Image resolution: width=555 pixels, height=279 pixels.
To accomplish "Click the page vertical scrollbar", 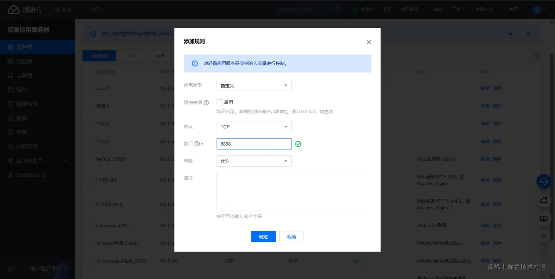I will [x=552, y=147].
